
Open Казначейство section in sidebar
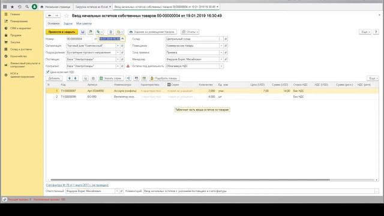19,56
